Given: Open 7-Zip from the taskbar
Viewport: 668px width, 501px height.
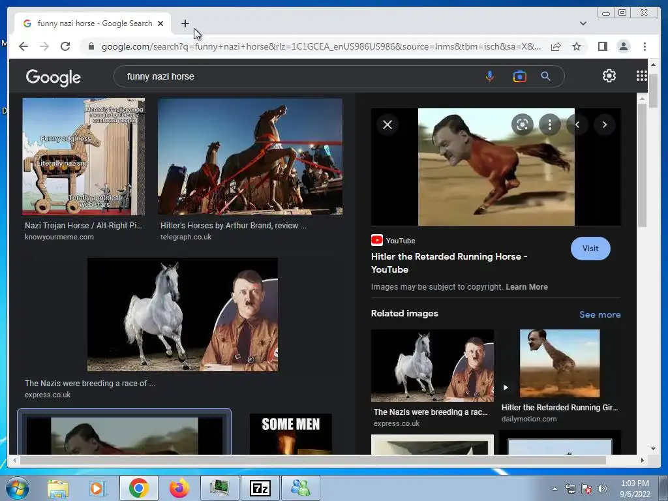Looking at the screenshot, I should pos(260,488).
